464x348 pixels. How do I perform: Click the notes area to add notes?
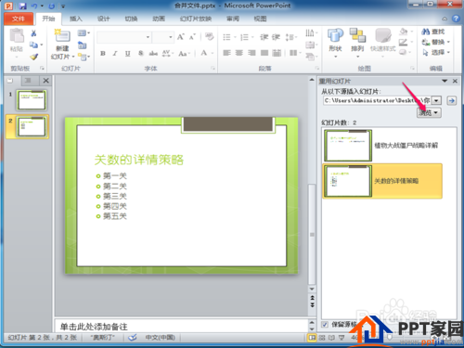181,327
